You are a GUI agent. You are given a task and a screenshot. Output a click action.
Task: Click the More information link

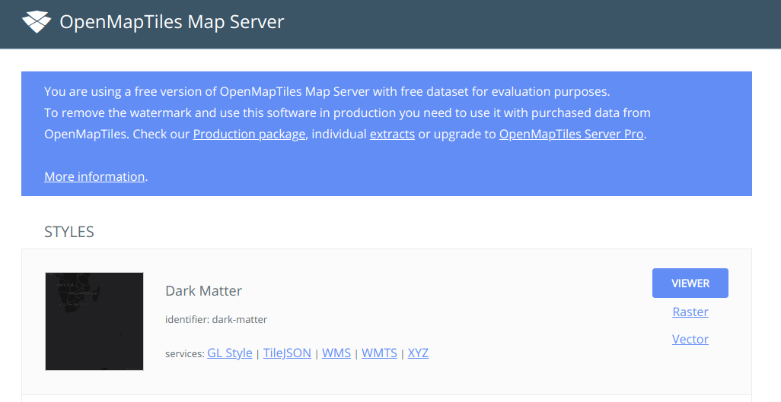pyautogui.click(x=94, y=176)
